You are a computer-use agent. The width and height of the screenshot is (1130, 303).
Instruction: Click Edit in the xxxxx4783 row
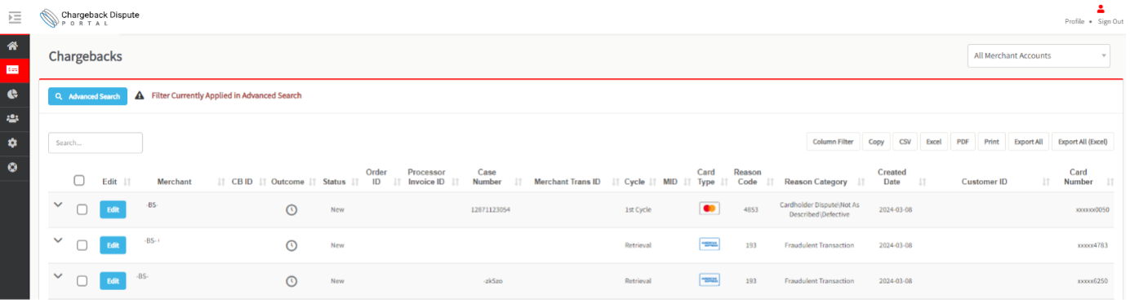click(113, 245)
